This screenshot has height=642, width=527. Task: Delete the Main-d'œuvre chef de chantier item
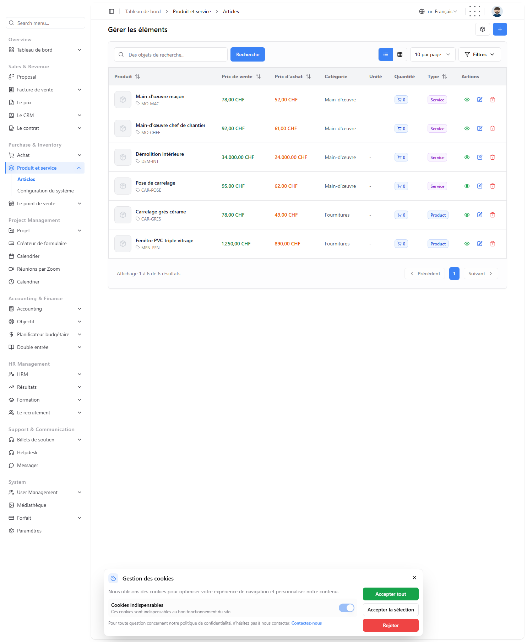pyautogui.click(x=492, y=128)
